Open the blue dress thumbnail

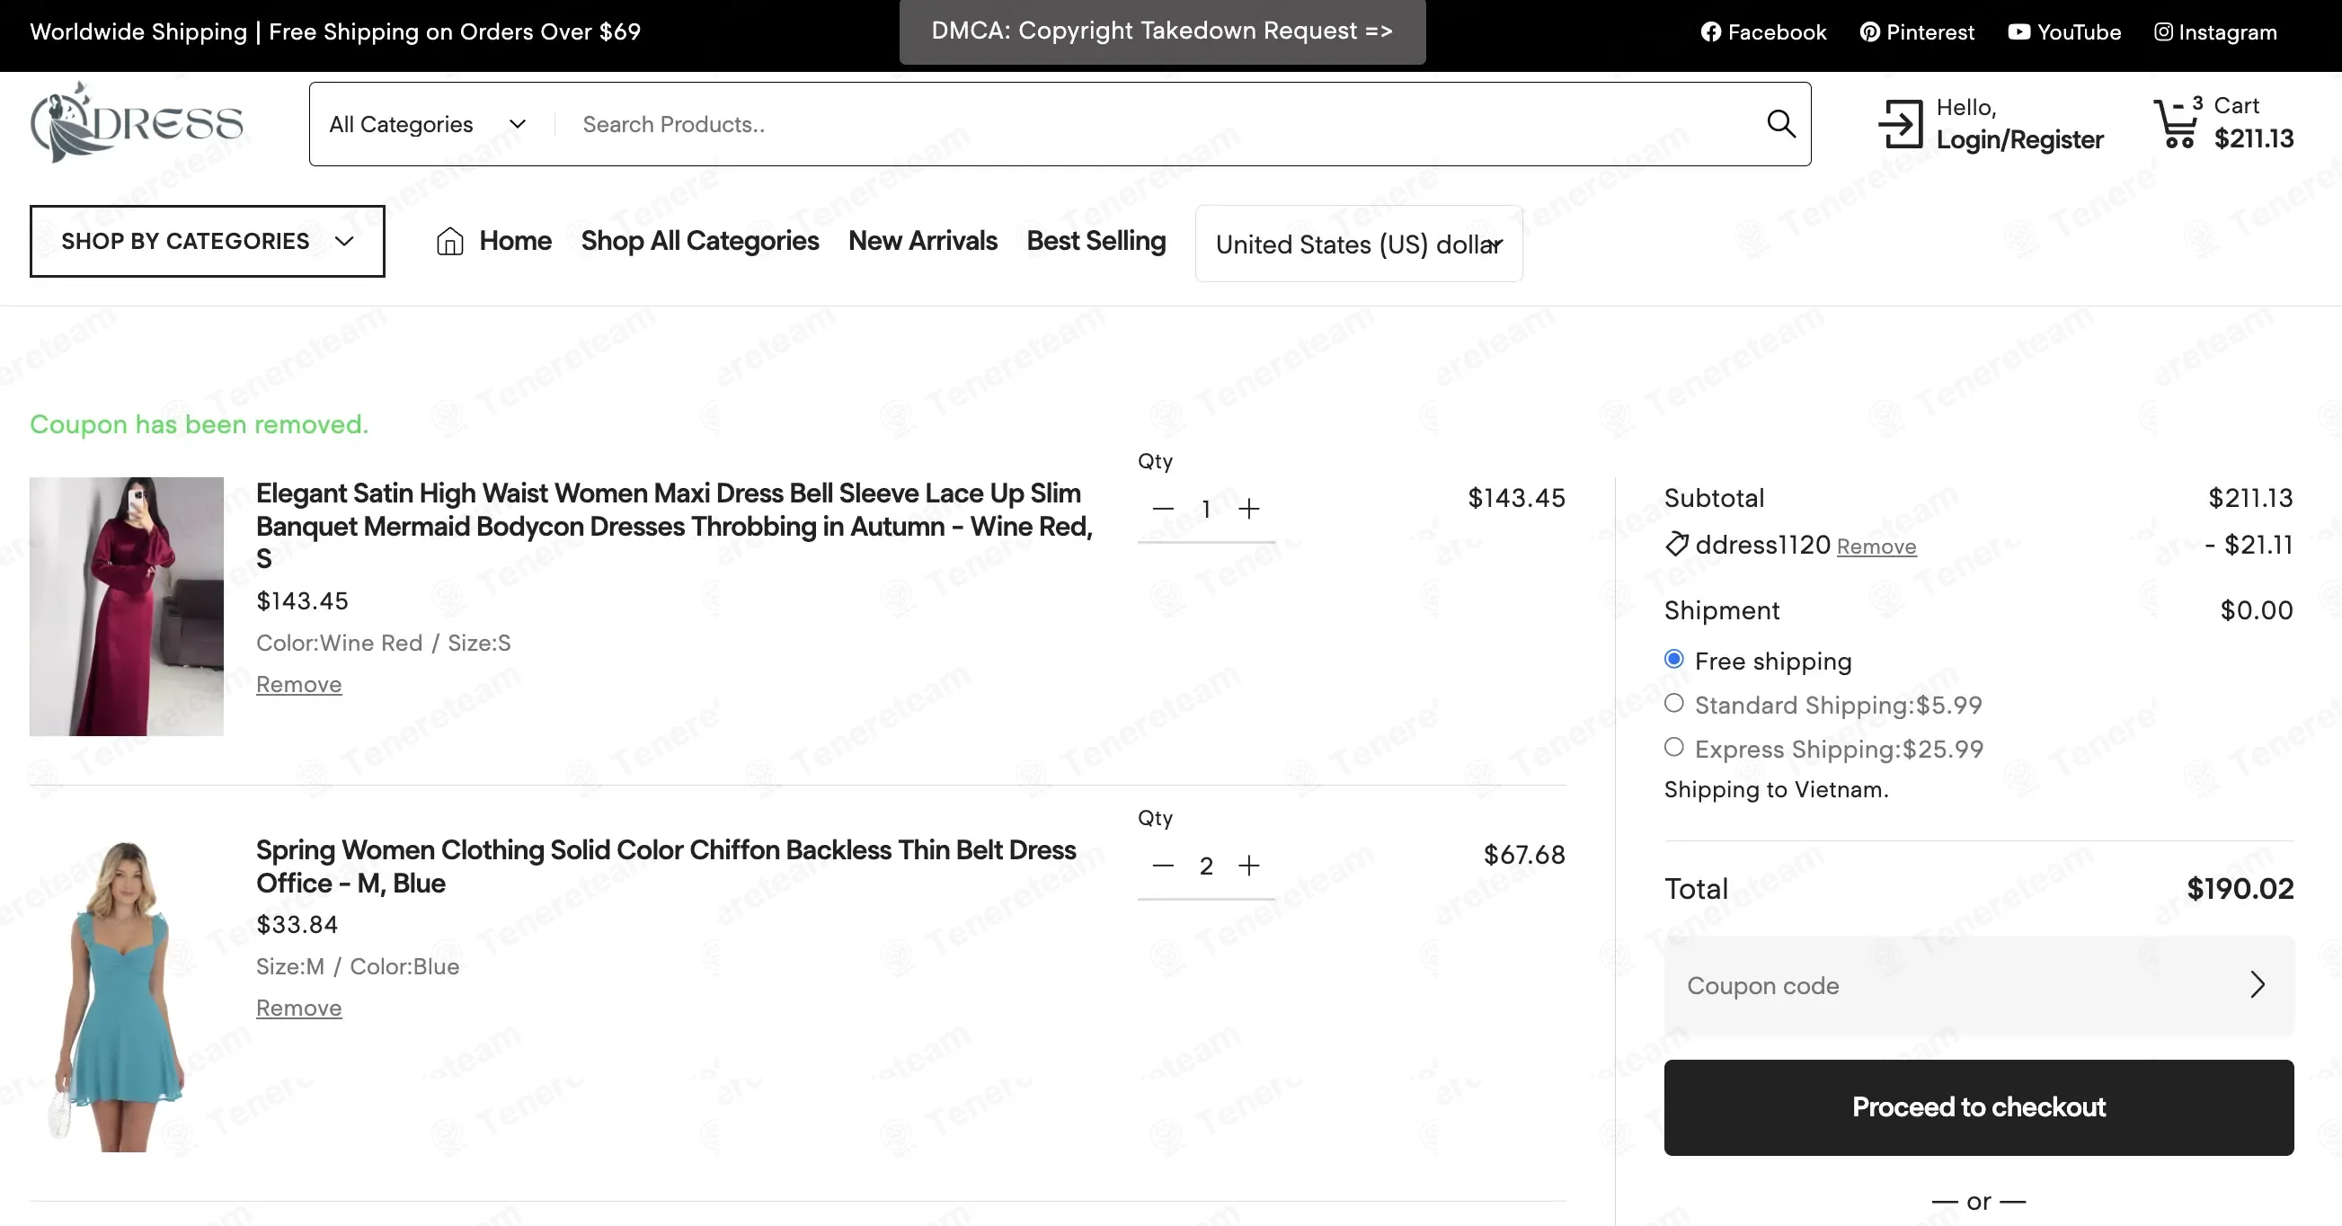tap(127, 994)
